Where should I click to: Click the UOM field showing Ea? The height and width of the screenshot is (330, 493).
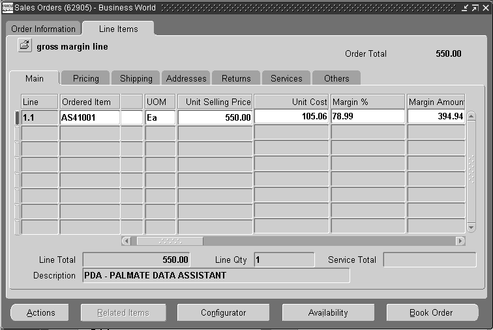[160, 117]
